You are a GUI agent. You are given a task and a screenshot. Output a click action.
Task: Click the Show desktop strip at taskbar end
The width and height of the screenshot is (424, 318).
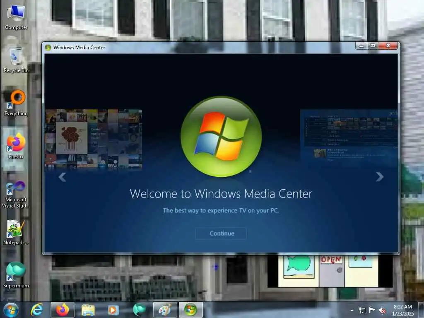[421, 310]
